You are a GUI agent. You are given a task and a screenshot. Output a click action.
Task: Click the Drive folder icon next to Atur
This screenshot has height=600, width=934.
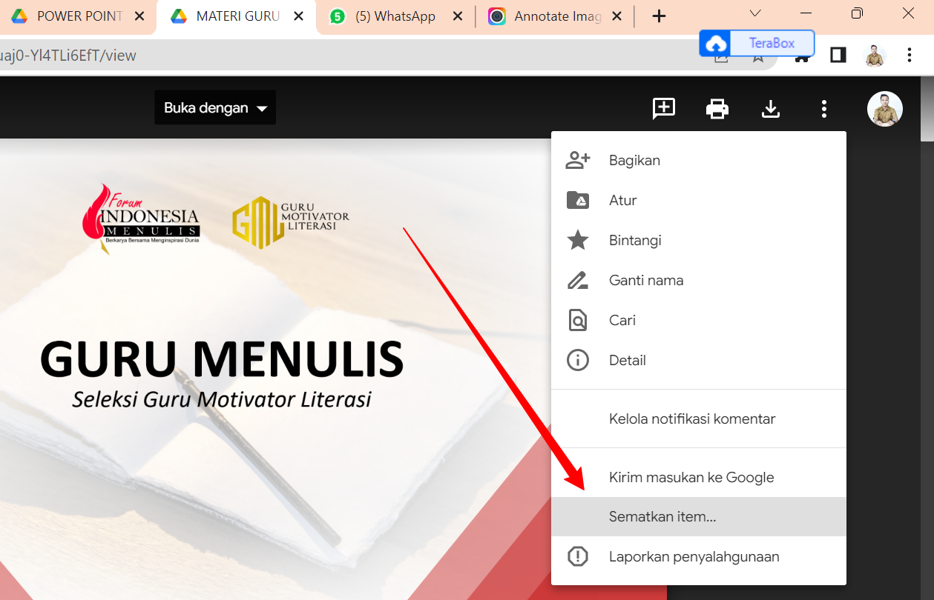577,200
